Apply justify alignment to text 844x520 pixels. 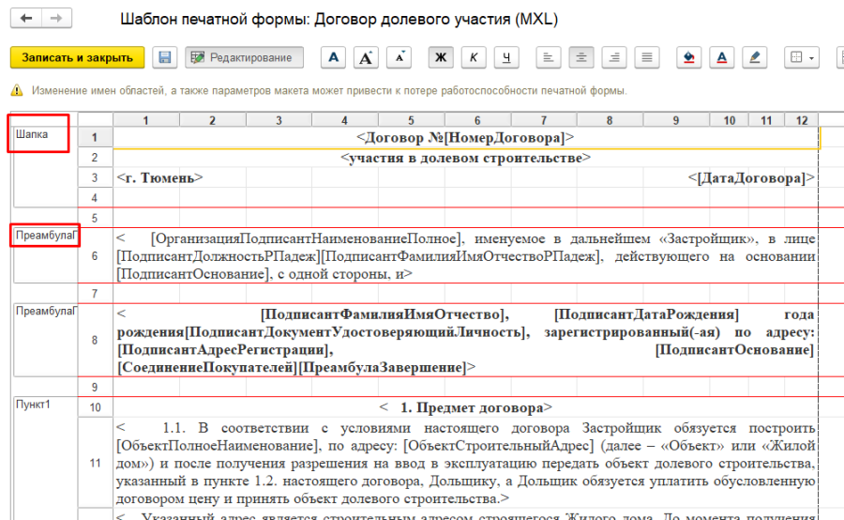(x=646, y=58)
